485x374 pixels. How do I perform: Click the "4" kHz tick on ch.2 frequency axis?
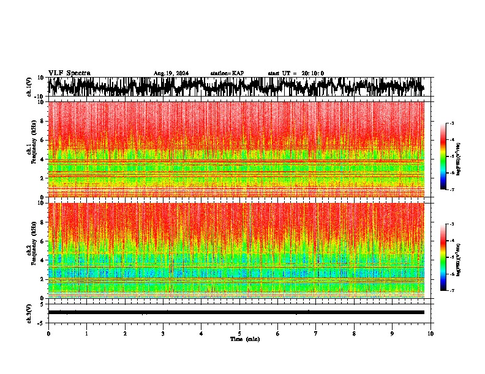(43, 260)
